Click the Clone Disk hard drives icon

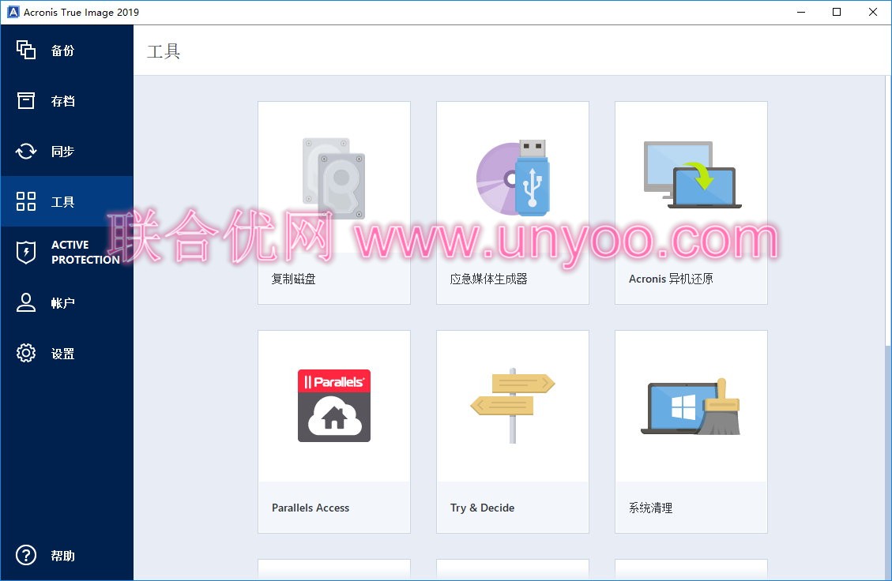(334, 178)
